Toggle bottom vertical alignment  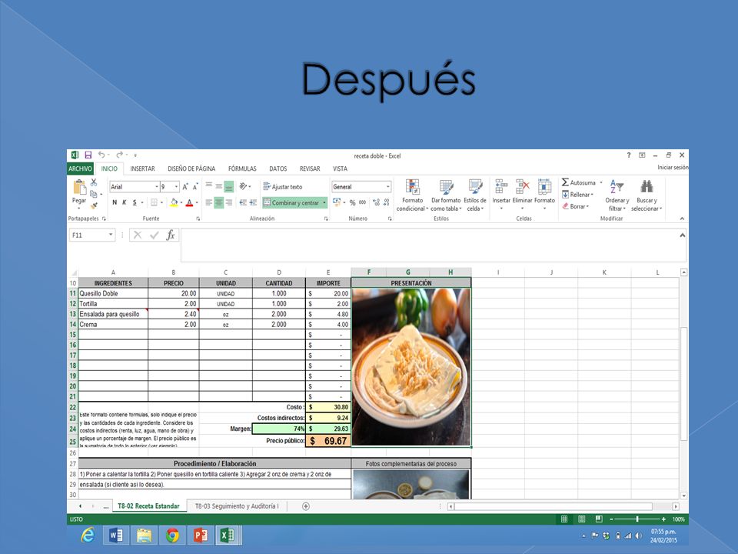coord(229,186)
